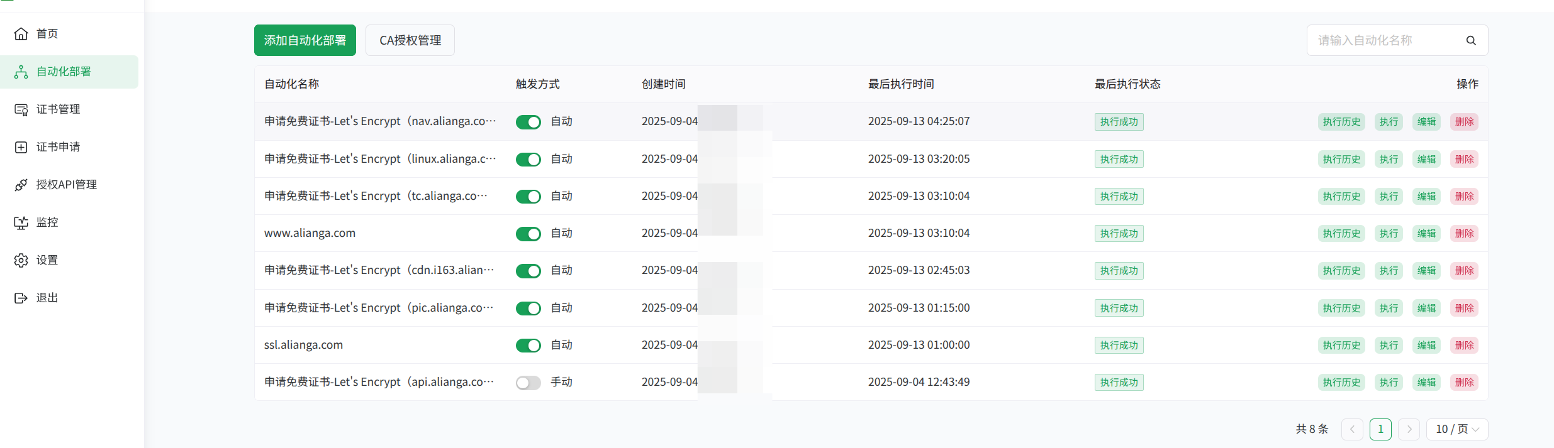
Task: Go to previous page using left chevron
Action: (x=1352, y=429)
